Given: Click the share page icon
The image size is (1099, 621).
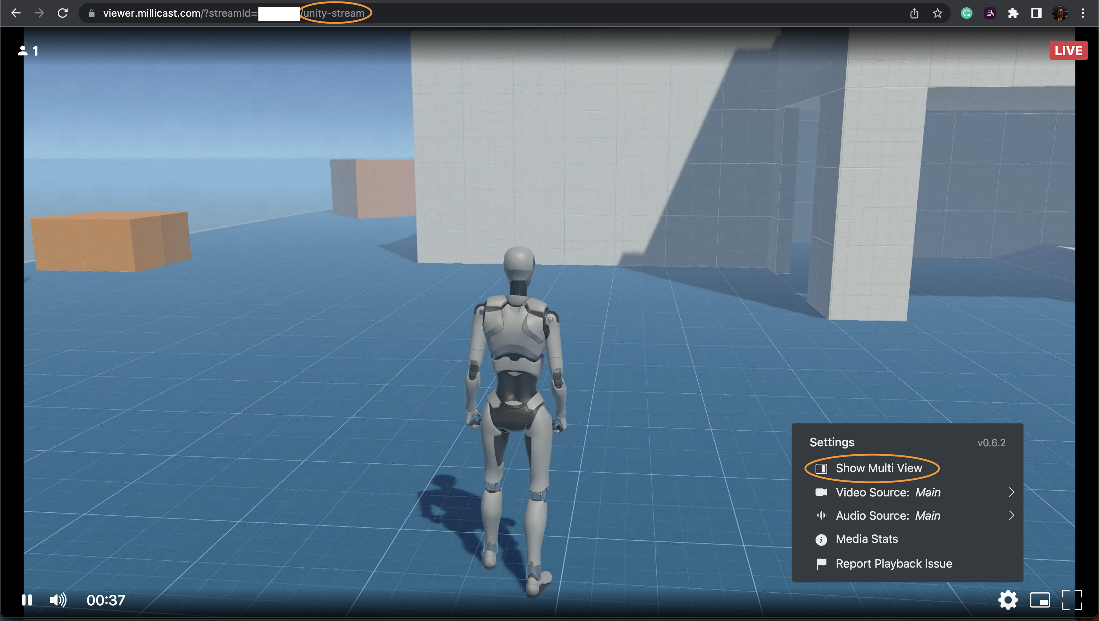Looking at the screenshot, I should pyautogui.click(x=914, y=13).
